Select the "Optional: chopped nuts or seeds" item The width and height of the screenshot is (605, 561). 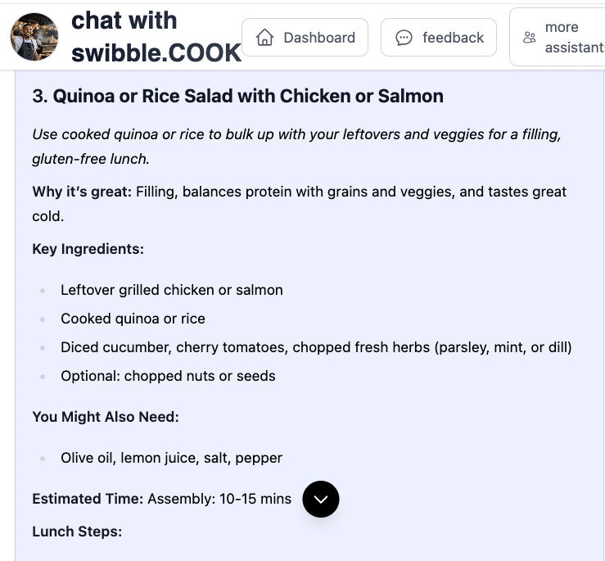[x=168, y=376]
